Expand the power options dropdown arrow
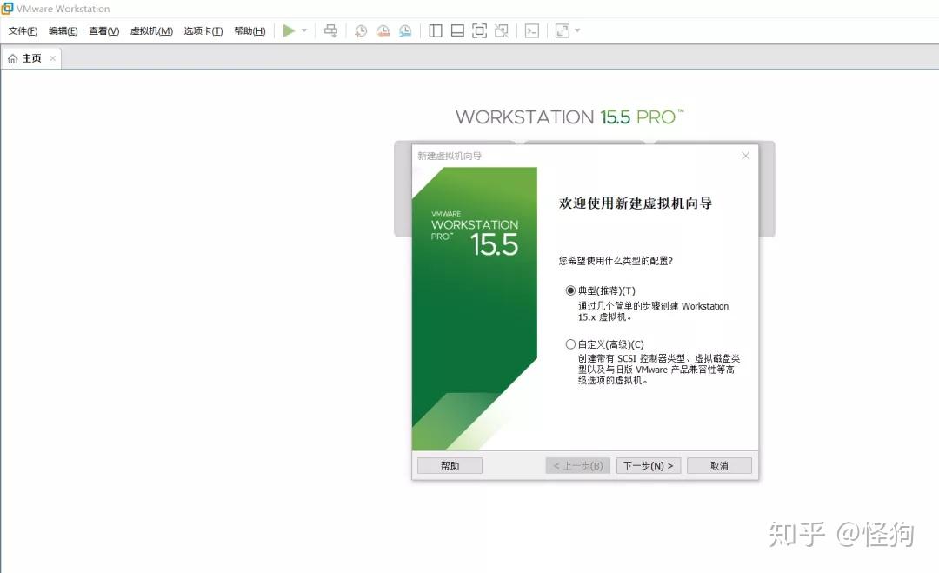 [x=304, y=30]
